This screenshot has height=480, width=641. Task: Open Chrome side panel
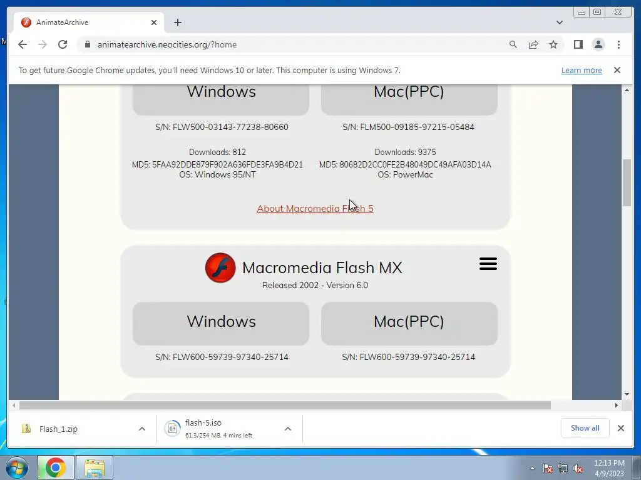pos(578,44)
